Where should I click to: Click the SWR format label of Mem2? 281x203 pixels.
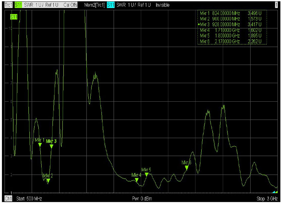pos(121,5)
